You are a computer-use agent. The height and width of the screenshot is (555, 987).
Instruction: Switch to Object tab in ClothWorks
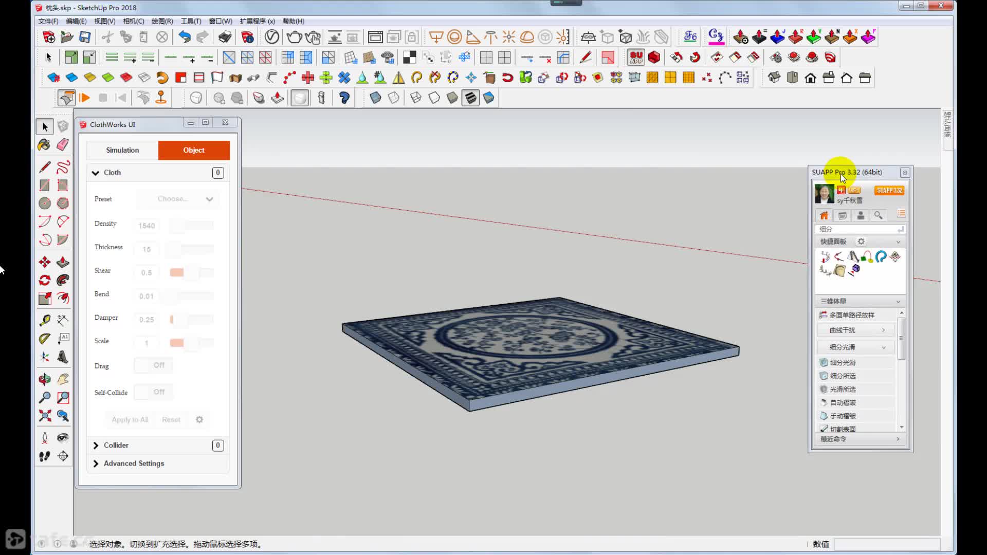coord(194,150)
